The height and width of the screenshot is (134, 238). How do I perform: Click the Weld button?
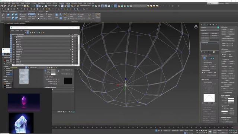[231, 32]
